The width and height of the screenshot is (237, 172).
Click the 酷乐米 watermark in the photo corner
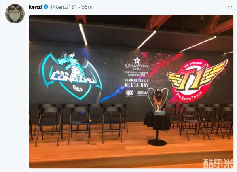pos(218,164)
